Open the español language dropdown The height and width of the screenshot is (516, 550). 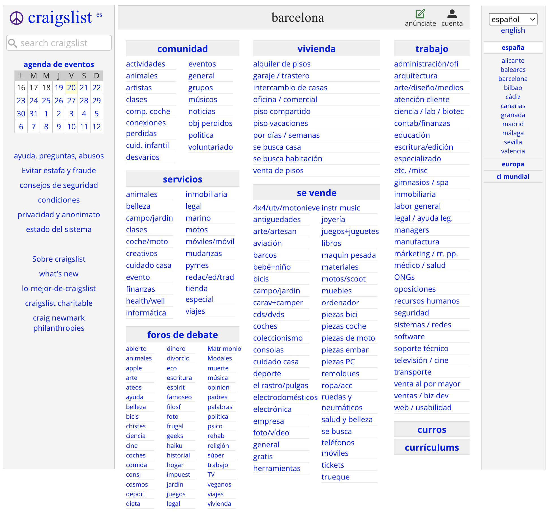513,19
